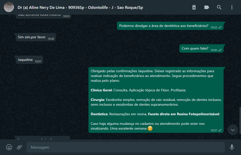Click the contact profile picture avatar
The image size is (241, 155).
coord(9,7)
